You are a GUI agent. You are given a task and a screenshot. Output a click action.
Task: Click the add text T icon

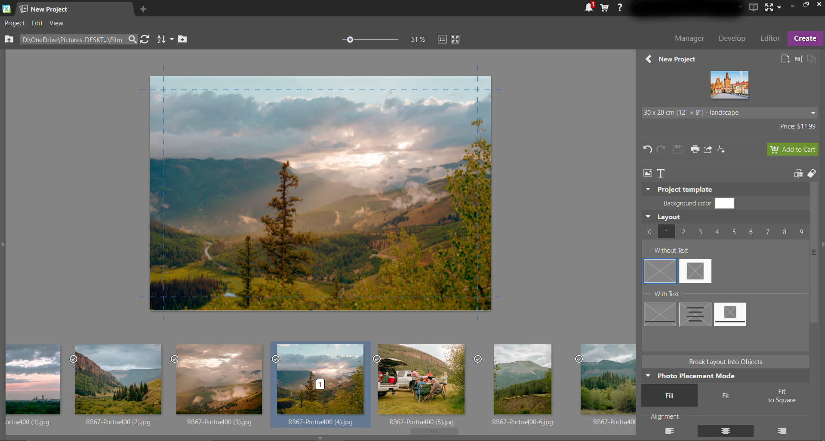click(x=661, y=173)
